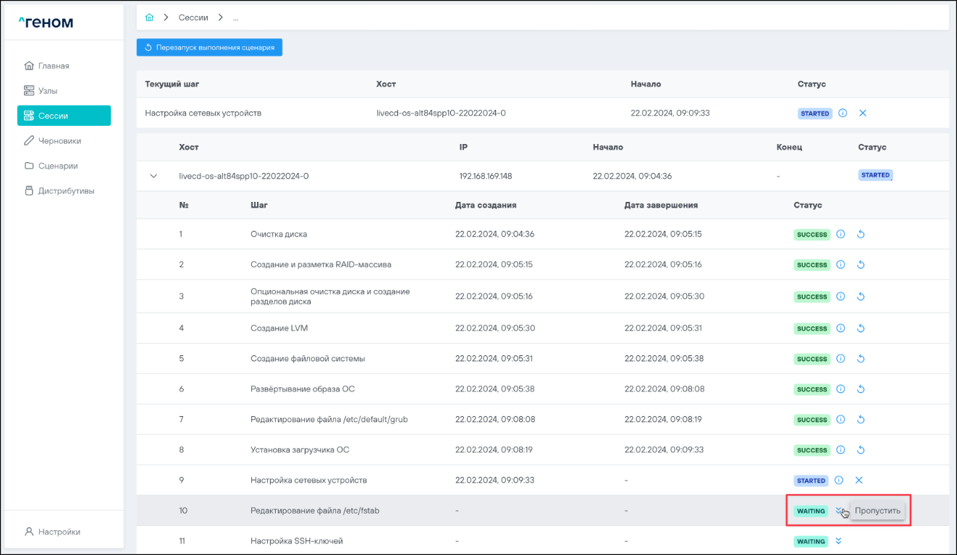Cancel the current step in the top table
Image resolution: width=957 pixels, height=555 pixels.
(862, 114)
